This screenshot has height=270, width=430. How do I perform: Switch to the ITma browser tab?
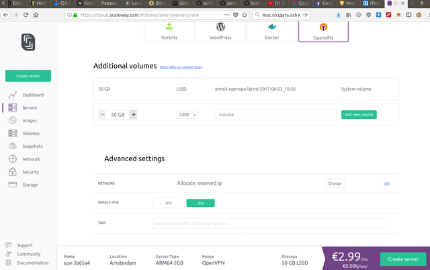click(x=372, y=3)
